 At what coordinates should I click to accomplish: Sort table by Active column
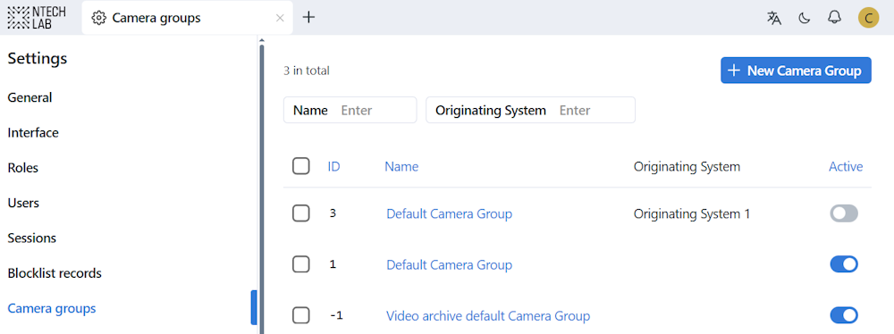tap(846, 166)
